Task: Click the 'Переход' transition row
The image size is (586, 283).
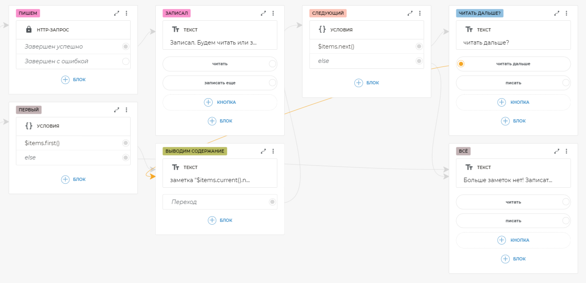Action: click(x=220, y=202)
